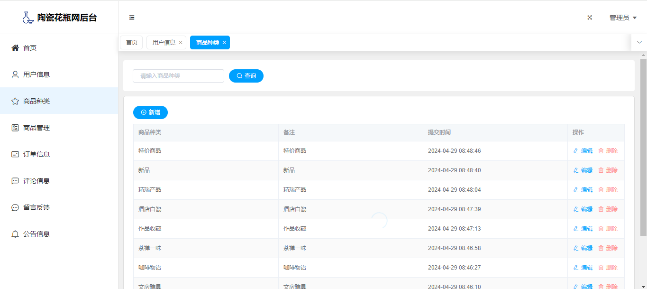Open 首页 in the sidebar
Screen dimensions: 647x289
click(x=59, y=47)
